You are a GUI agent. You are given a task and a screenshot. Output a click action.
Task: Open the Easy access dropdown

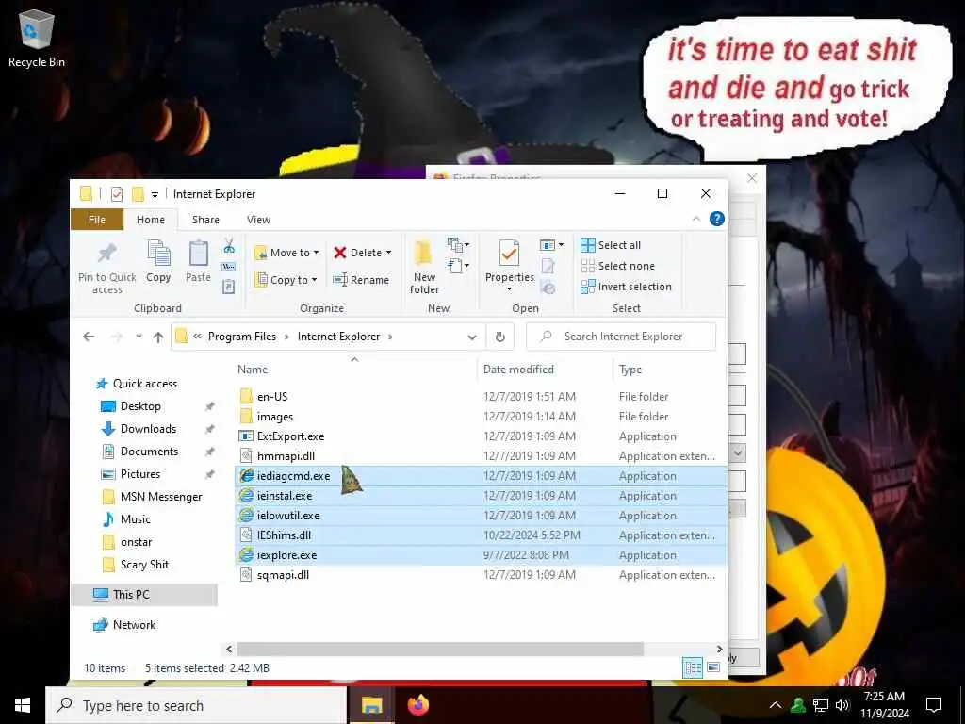459,266
